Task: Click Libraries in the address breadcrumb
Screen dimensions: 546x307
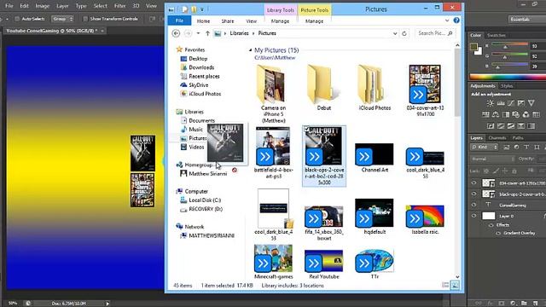Action: (x=239, y=33)
